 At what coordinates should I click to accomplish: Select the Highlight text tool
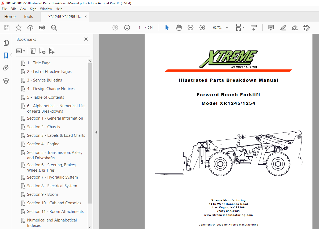coord(283,28)
